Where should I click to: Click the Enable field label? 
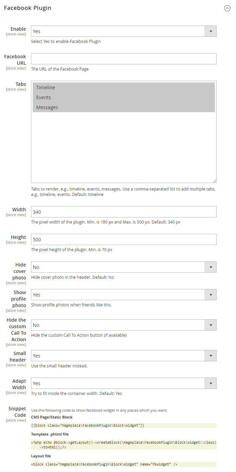click(18, 29)
